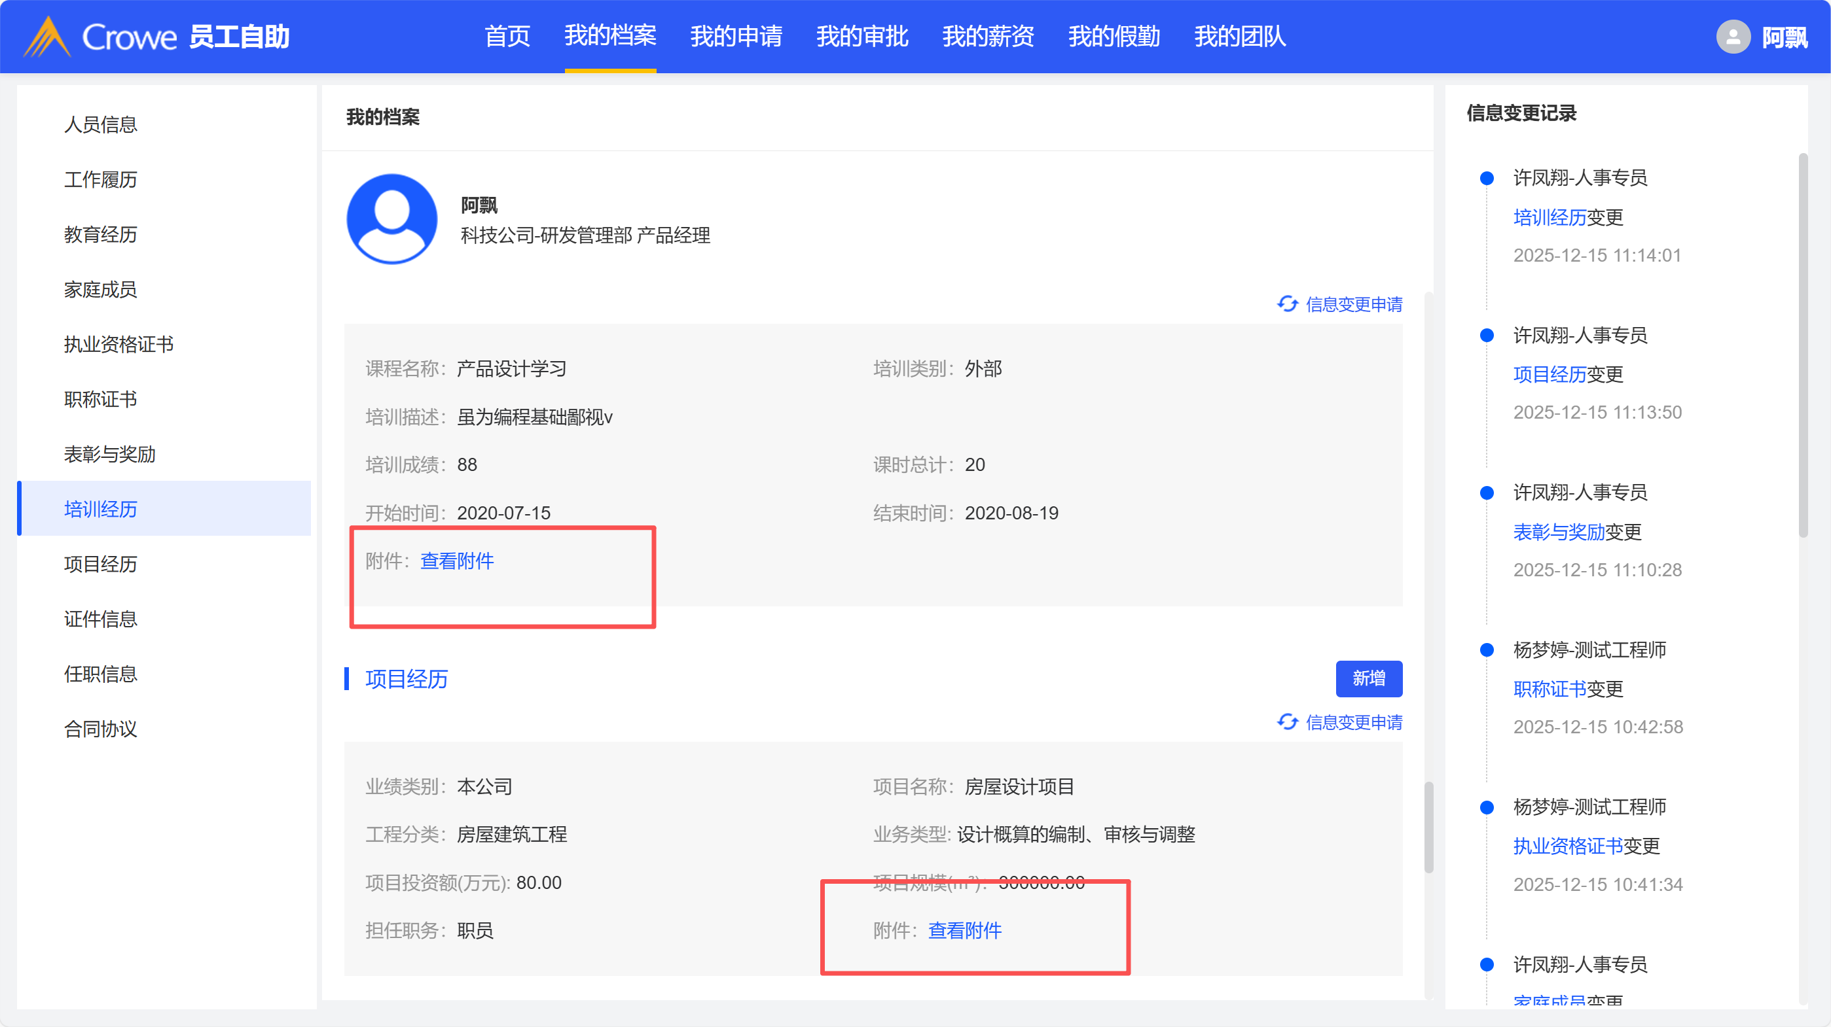This screenshot has height=1027, width=1831.
Task: Click the change-record panel scrollbar
Action: tap(1803, 345)
